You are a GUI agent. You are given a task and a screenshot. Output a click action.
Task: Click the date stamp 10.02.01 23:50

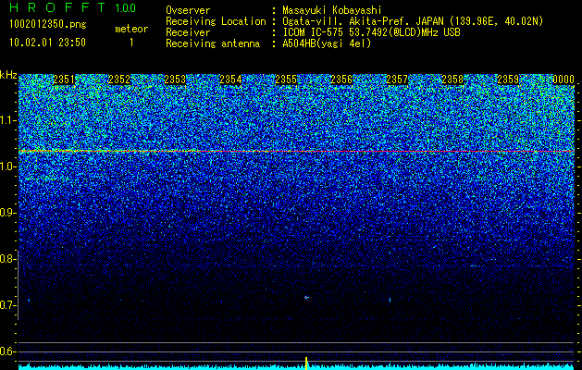click(x=47, y=43)
